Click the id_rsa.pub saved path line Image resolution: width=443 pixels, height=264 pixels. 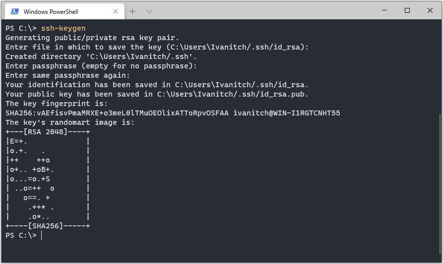157,94
